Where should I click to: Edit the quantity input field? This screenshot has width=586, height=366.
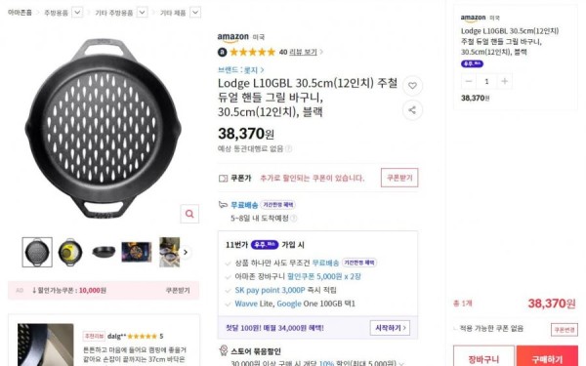point(486,81)
